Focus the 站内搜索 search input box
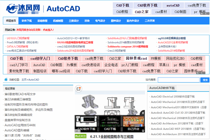Screen dimensions: 210x140 pos(178,80)
